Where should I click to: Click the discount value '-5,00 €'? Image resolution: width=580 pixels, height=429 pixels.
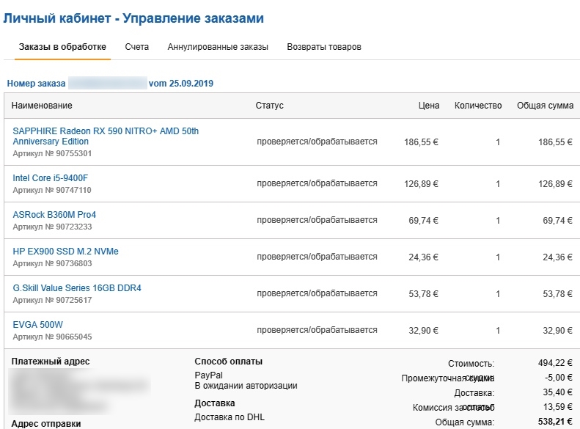click(559, 378)
